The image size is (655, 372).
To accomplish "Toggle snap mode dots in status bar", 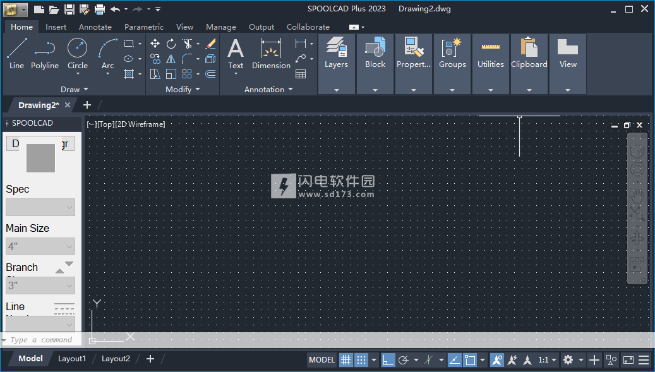I will pos(361,359).
